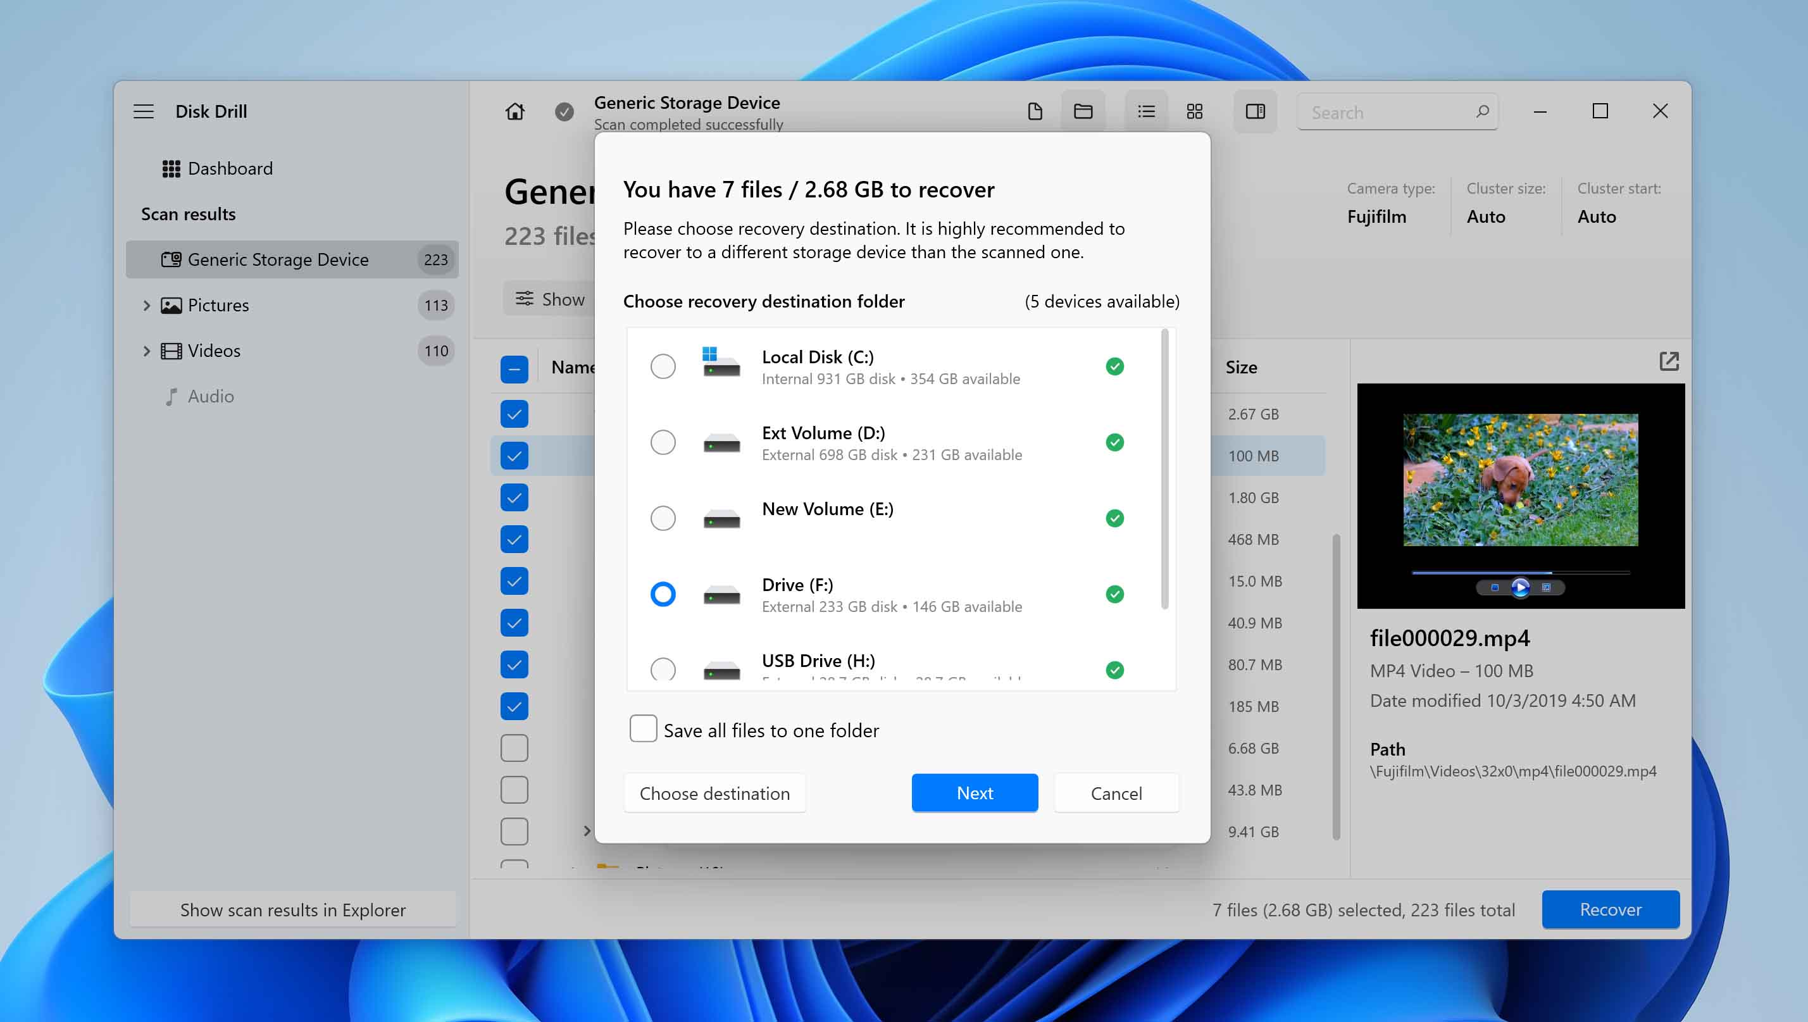1808x1022 pixels.
Task: Enable Save all files to one folder
Action: coord(643,728)
